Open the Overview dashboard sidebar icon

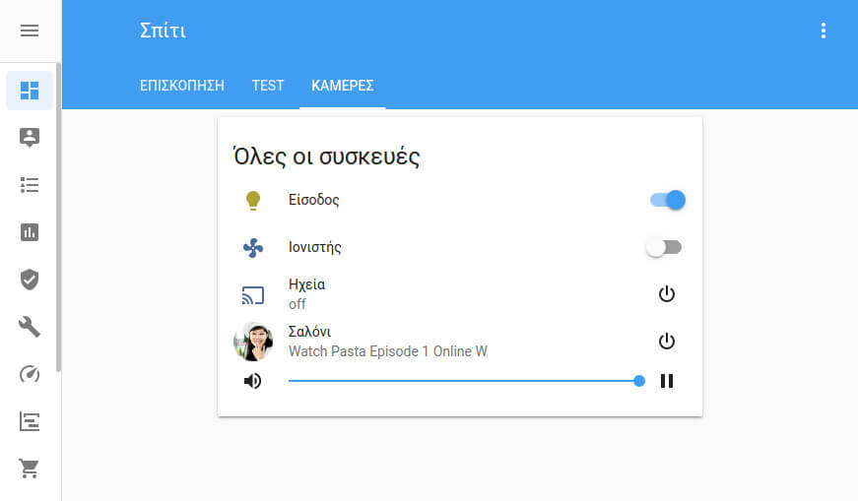click(30, 91)
